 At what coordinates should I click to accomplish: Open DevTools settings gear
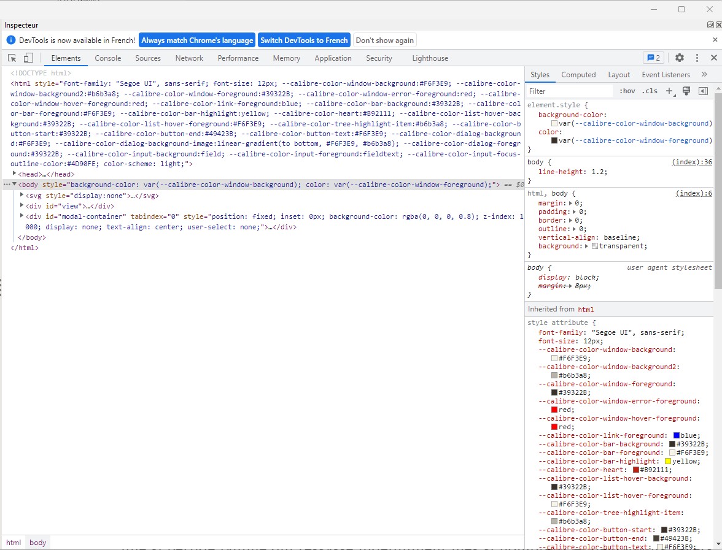[680, 58]
